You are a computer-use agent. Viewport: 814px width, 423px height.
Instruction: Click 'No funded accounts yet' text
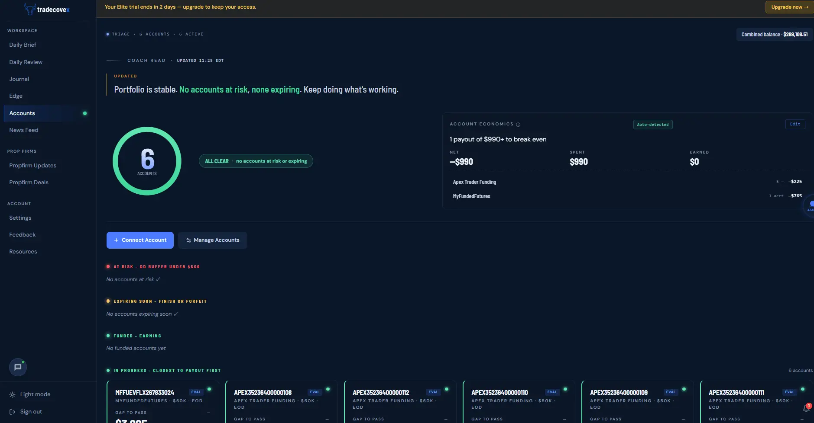tap(136, 348)
